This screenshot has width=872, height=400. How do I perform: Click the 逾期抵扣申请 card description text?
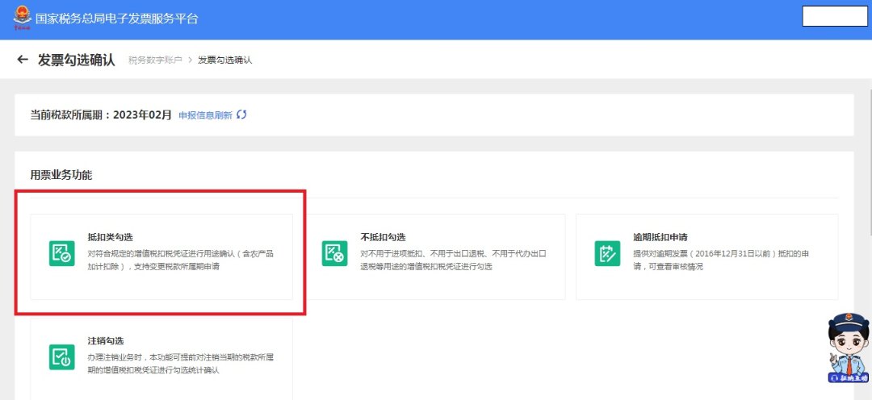721,260
